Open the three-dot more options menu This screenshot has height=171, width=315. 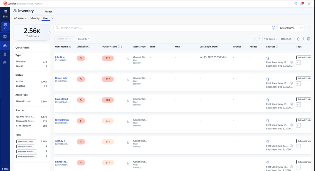coord(309,28)
